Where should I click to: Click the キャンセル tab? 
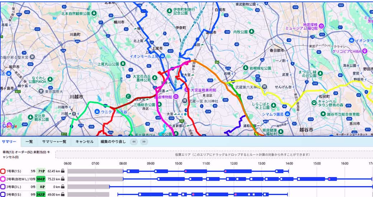[x=84, y=142]
